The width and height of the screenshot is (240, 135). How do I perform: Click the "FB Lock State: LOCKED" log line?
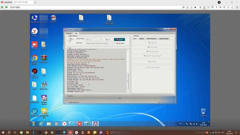[75, 85]
